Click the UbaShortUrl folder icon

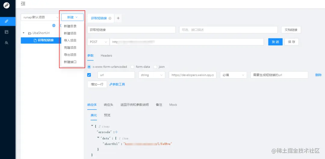(29, 33)
